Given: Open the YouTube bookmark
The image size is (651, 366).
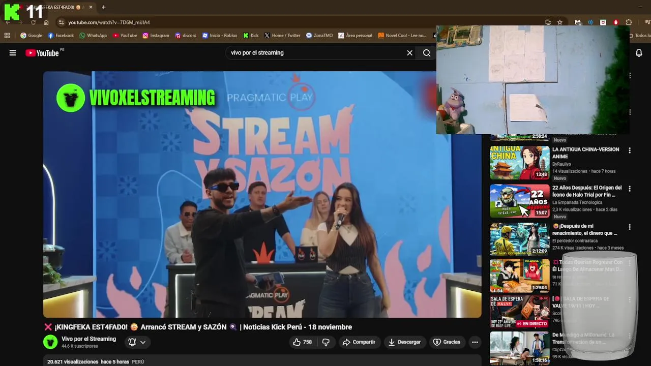Looking at the screenshot, I should click(125, 36).
